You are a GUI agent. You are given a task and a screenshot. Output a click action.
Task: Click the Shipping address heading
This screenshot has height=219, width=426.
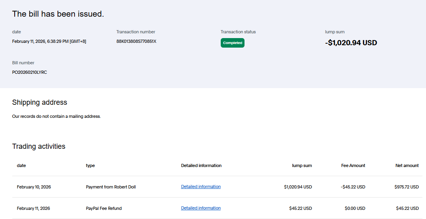coord(40,102)
